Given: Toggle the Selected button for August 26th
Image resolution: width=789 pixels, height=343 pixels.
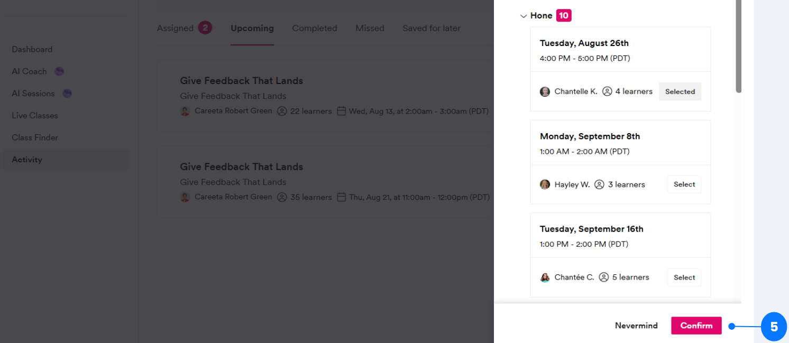Looking at the screenshot, I should pyautogui.click(x=680, y=91).
